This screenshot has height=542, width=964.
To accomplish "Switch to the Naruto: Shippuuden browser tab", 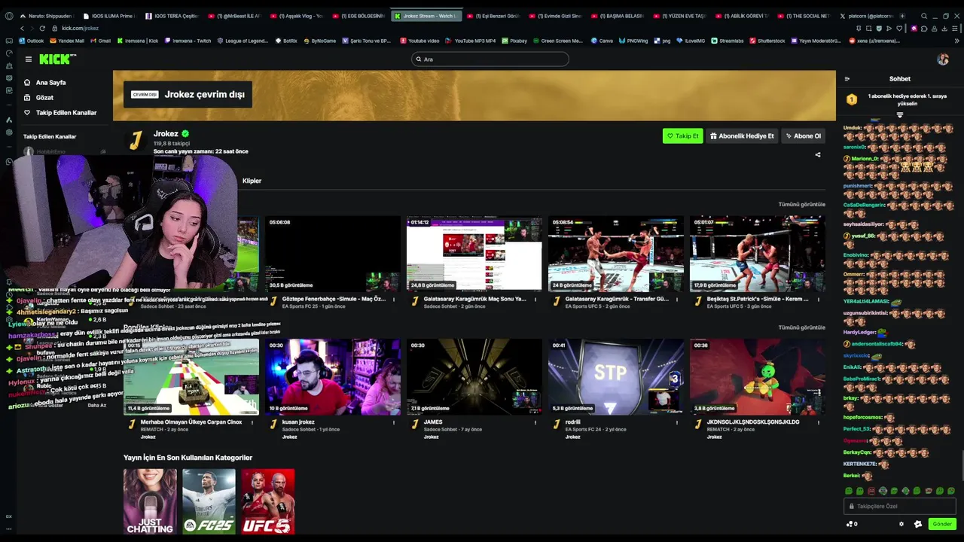I will point(46,16).
